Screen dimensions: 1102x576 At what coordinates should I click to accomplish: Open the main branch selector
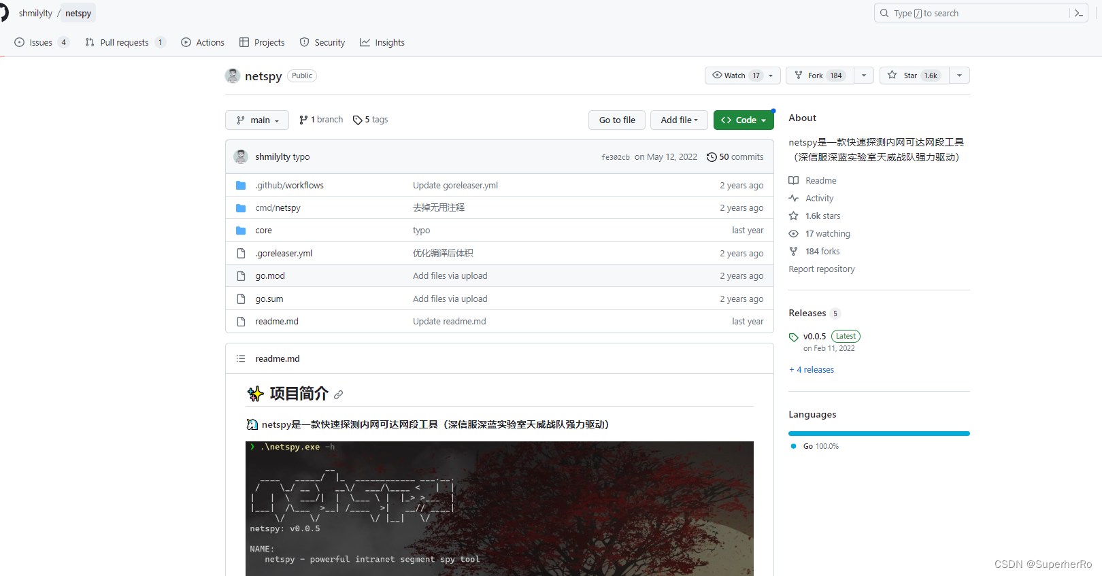[x=257, y=120]
